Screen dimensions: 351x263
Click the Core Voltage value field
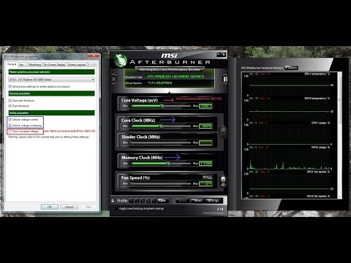tap(205, 106)
